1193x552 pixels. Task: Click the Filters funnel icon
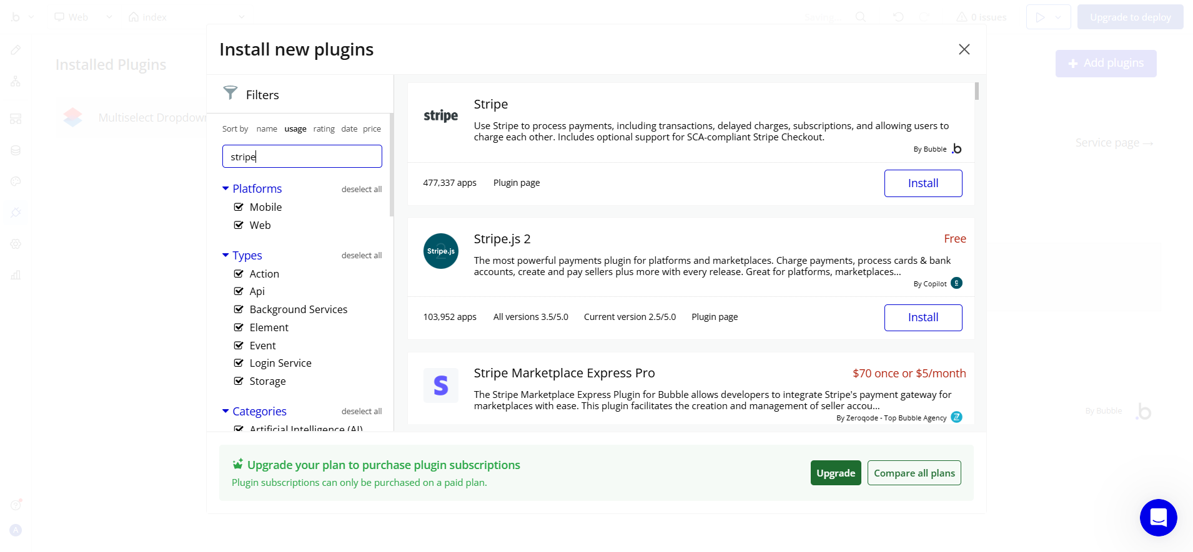click(x=230, y=93)
